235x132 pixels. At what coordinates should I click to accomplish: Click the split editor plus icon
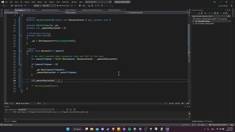coord(189,13)
